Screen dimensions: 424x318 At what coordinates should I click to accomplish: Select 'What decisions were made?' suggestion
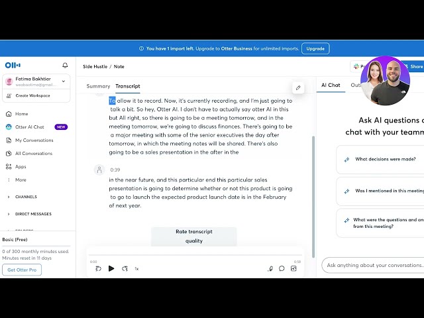[x=380, y=159]
